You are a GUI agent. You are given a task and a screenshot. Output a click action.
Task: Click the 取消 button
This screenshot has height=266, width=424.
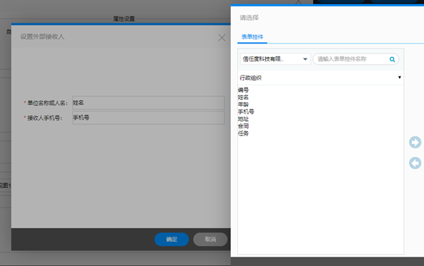pos(210,239)
